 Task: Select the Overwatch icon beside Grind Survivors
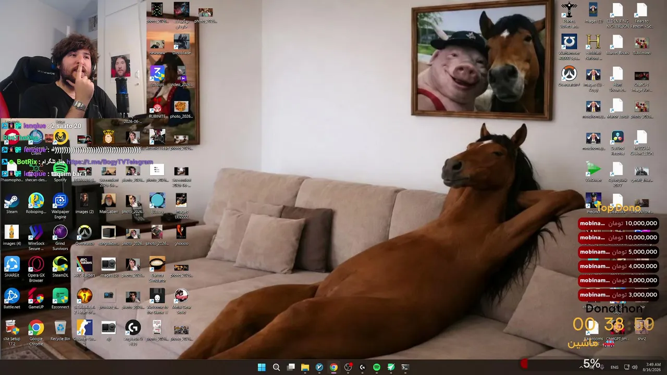(x=84, y=235)
